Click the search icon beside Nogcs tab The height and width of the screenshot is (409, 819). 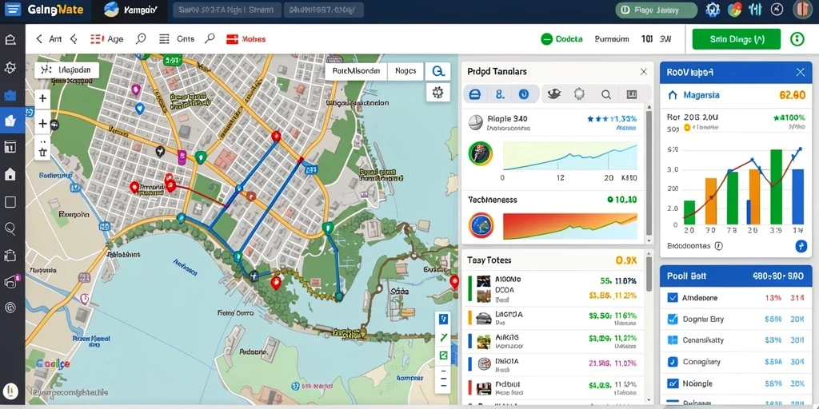[x=437, y=71]
